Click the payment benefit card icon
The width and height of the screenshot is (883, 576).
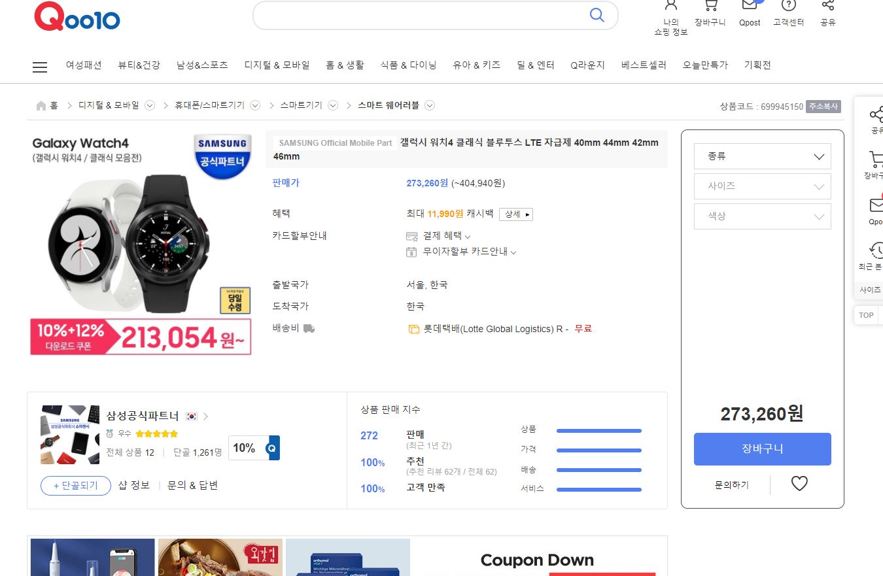click(411, 236)
